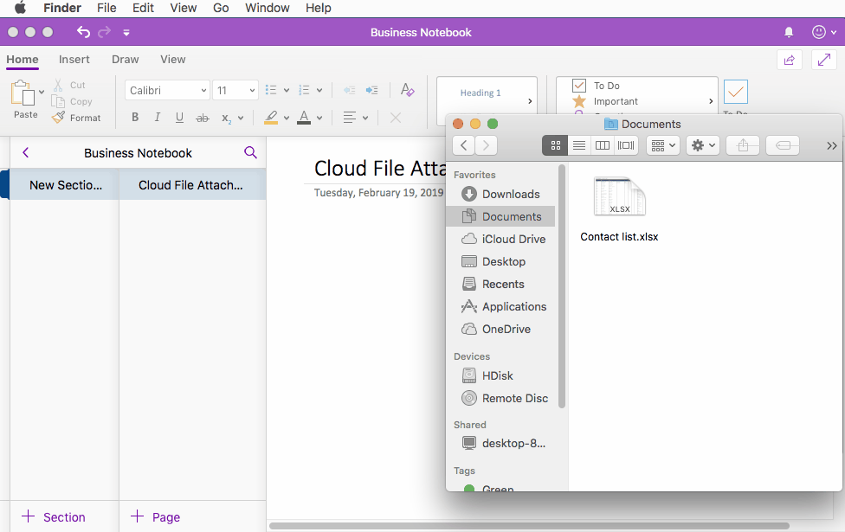Open the Finder gear action menu
The height and width of the screenshot is (532, 845).
point(703,145)
